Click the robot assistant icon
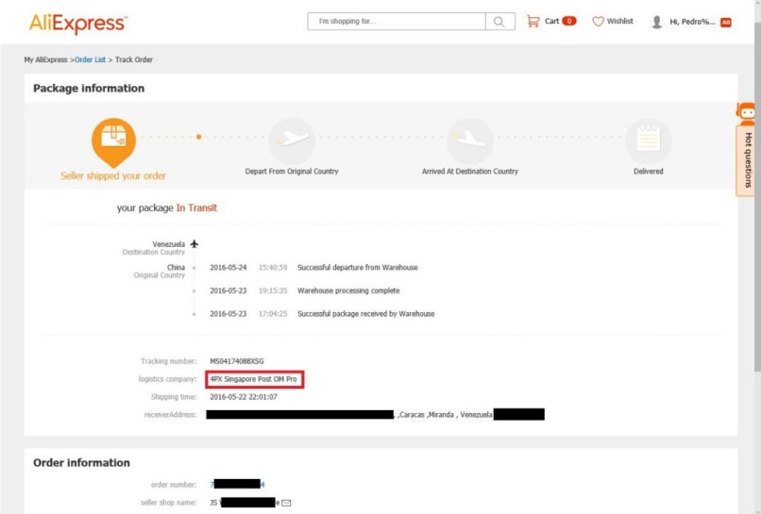The width and height of the screenshot is (761, 514). click(746, 113)
